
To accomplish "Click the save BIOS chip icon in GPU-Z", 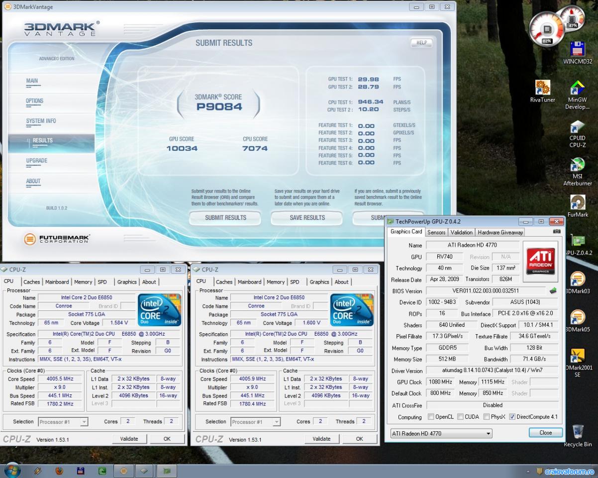I will point(553,290).
